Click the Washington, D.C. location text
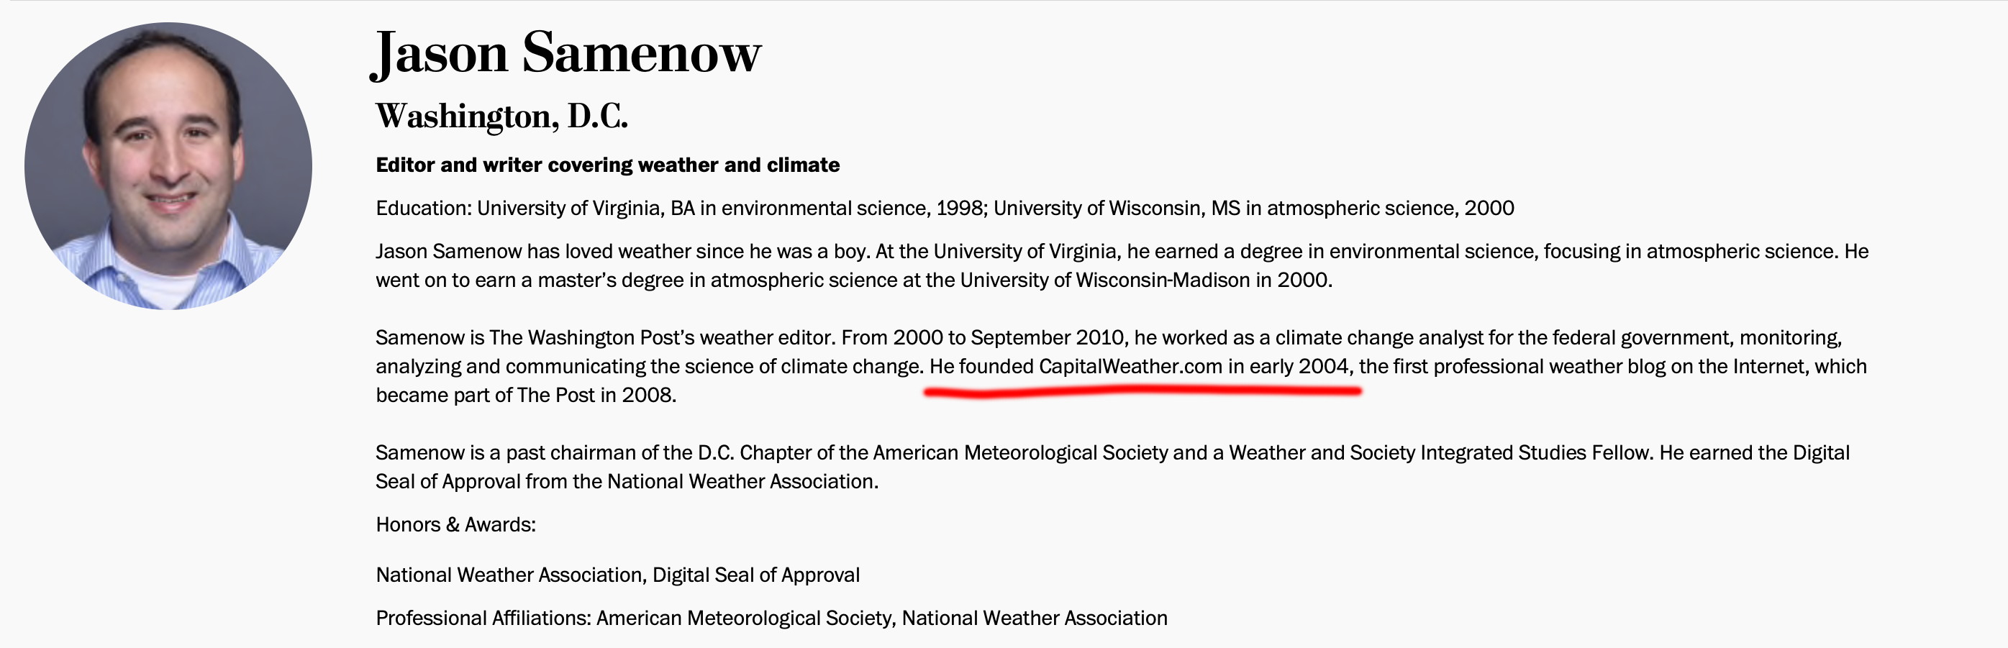 501,116
